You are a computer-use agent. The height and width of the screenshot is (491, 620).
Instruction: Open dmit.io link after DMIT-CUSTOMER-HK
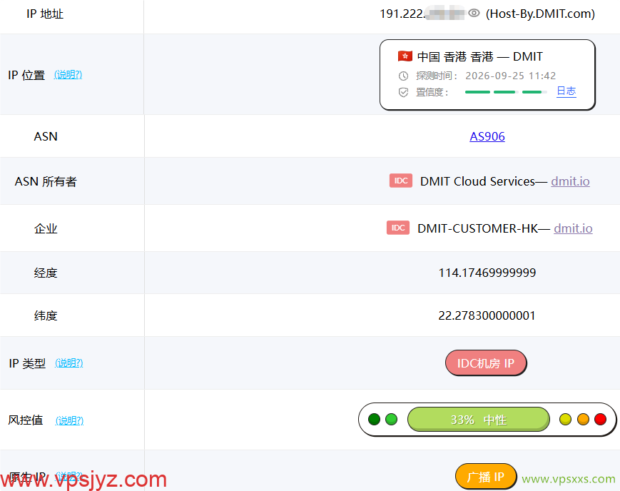573,228
